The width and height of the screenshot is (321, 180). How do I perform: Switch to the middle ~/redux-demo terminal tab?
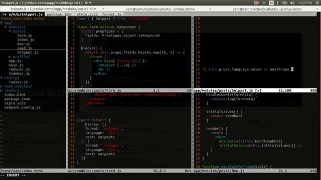(x=160, y=9)
